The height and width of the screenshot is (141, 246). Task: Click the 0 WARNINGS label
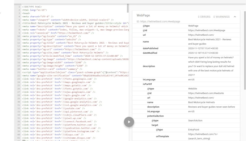click(221, 17)
